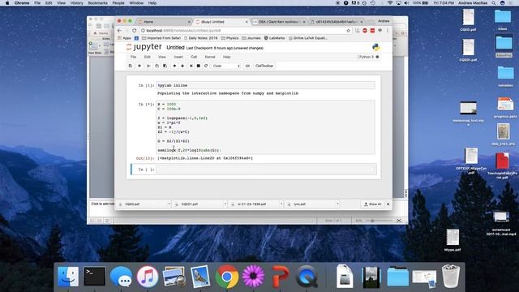519x292 pixels.
Task: Adjust zoom slider in the background PowerPoint window
Action: [372, 221]
